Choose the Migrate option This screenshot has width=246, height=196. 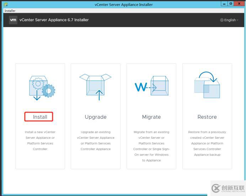coord(151,117)
